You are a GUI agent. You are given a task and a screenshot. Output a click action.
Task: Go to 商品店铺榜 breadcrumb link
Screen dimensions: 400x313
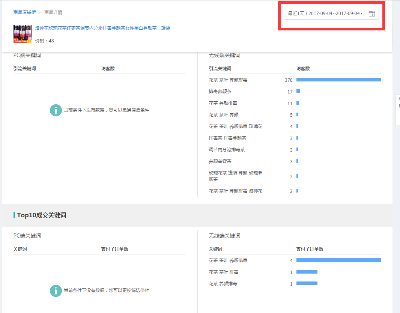(24, 12)
